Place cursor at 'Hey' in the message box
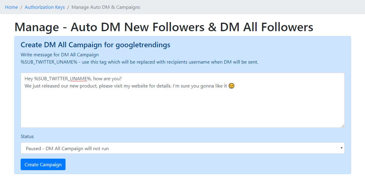 [29, 79]
